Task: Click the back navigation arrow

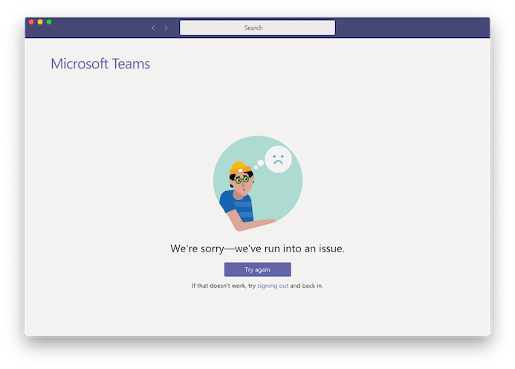Action: click(153, 28)
